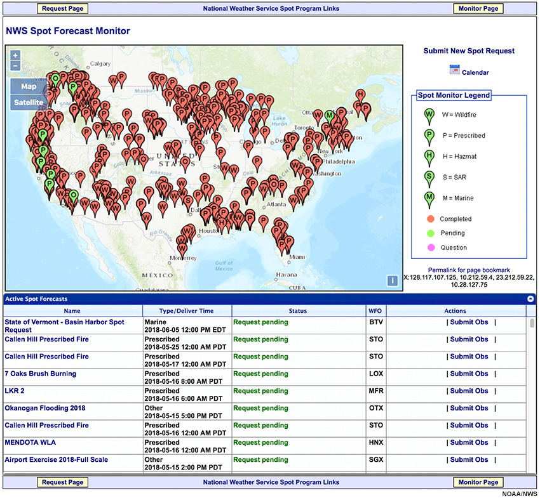Open the Calendar link text
Viewport: 540px width, 498px height.
[x=475, y=72]
